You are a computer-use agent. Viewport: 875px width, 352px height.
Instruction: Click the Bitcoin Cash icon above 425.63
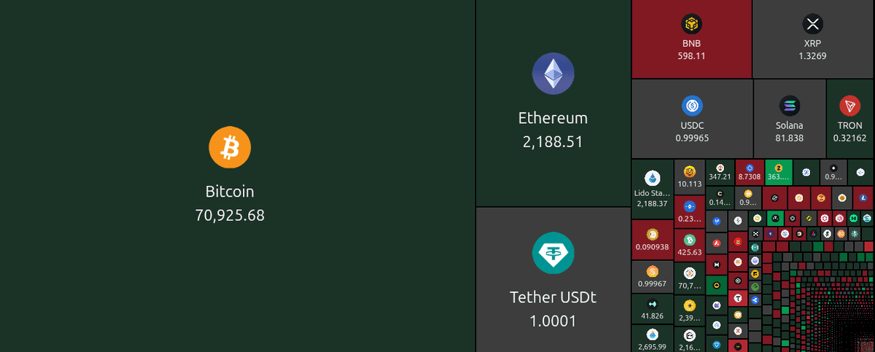(x=690, y=239)
